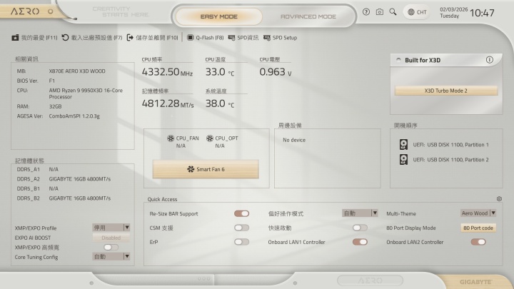This screenshot has width=514, height=289.
Task: Select UEFI: USB DISK 1100, Partition 1
Action: pyautogui.click(x=450, y=144)
